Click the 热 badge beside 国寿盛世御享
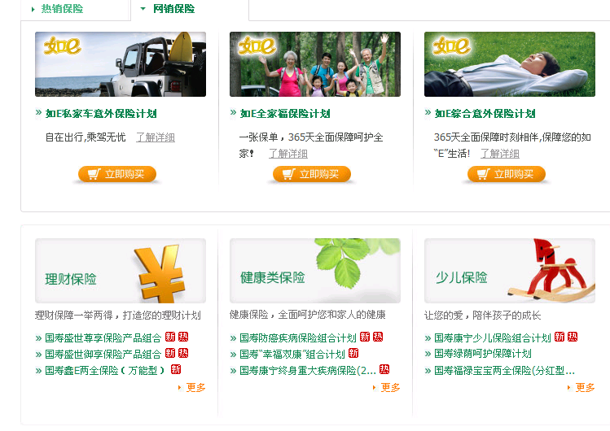Screen dimensions: 610x431 tap(183, 353)
